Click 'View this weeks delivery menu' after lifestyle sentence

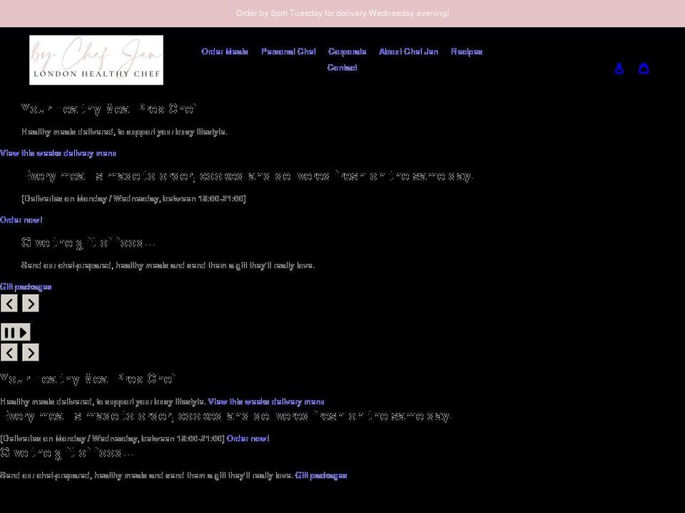(x=266, y=401)
